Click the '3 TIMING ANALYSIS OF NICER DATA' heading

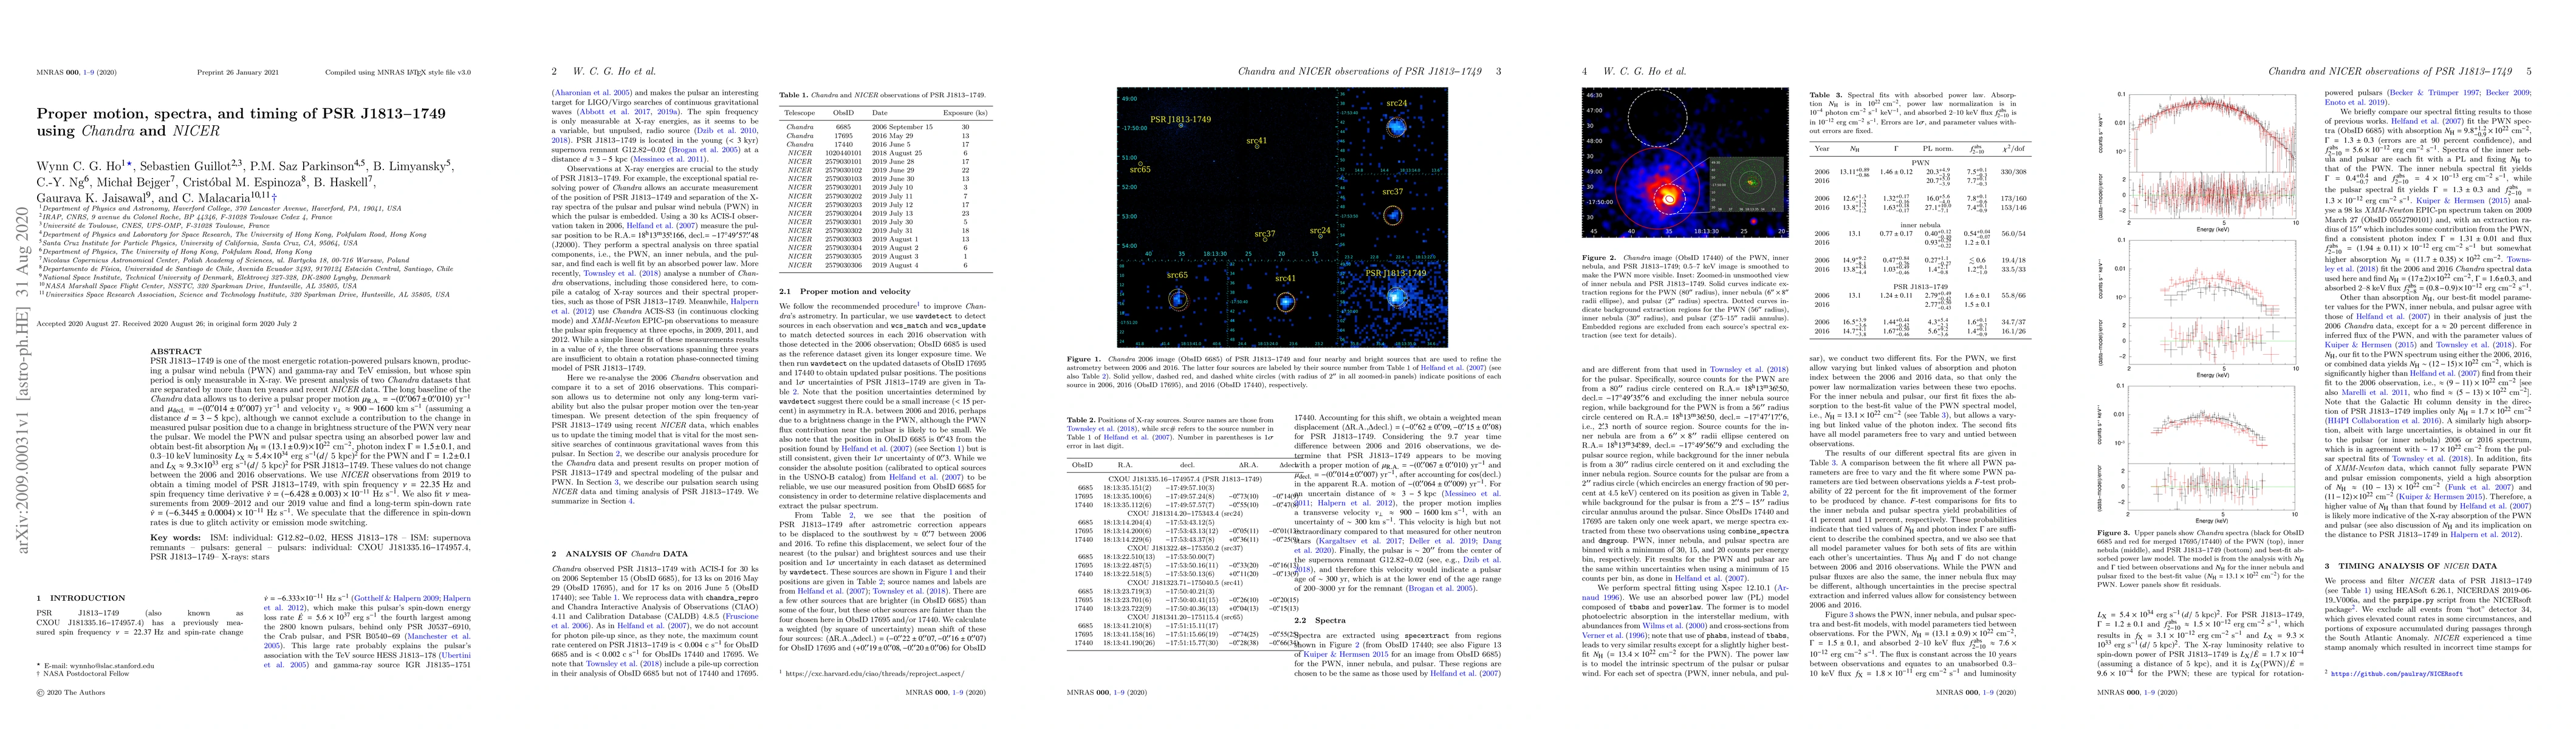pyautogui.click(x=2412, y=566)
